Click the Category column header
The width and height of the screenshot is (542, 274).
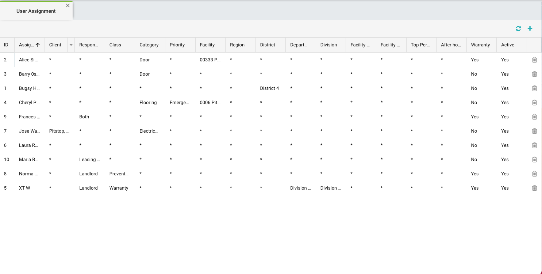point(149,45)
